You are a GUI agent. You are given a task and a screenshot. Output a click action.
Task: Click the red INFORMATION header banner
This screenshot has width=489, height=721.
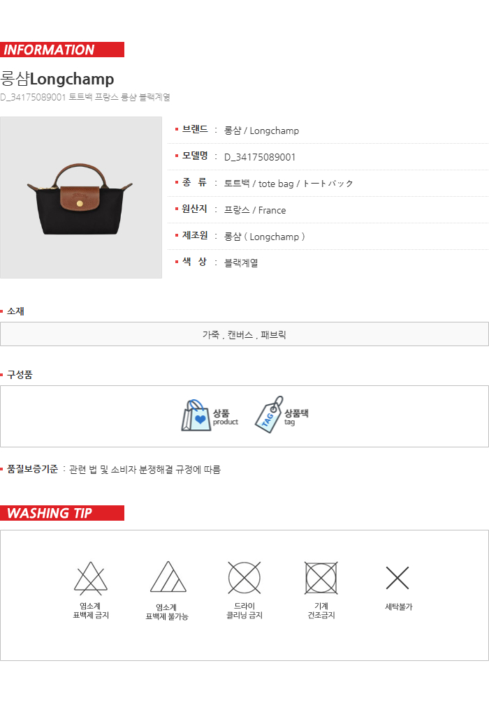(x=62, y=50)
